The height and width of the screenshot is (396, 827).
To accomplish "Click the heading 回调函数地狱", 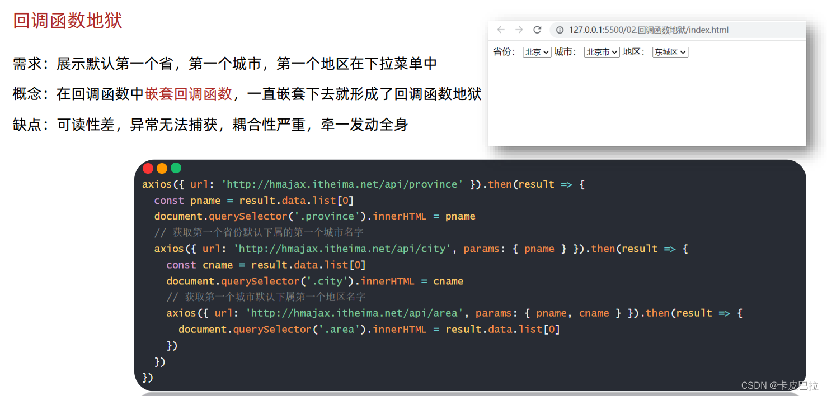I will 68,21.
